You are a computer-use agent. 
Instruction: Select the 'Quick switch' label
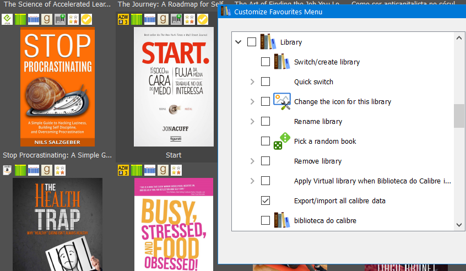point(313,82)
